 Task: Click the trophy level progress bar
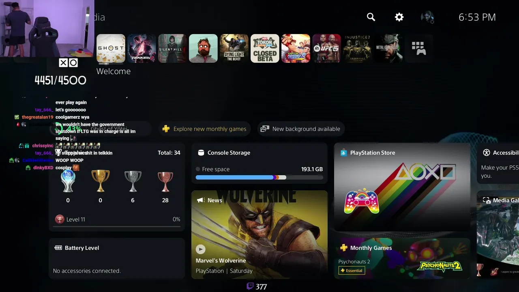pos(117,226)
